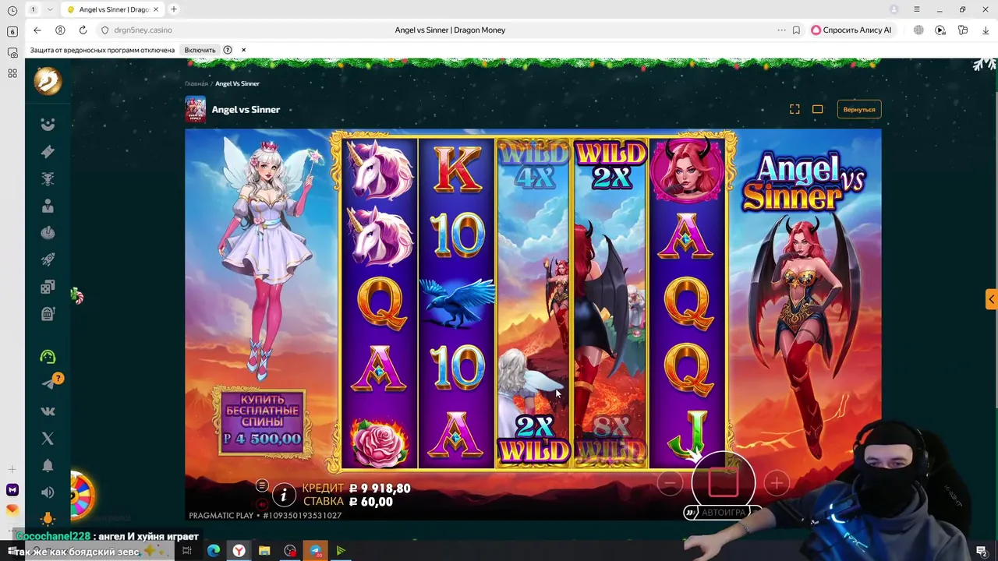The width and height of the screenshot is (998, 561).
Task: Open the Windows notification center
Action: tap(982, 552)
